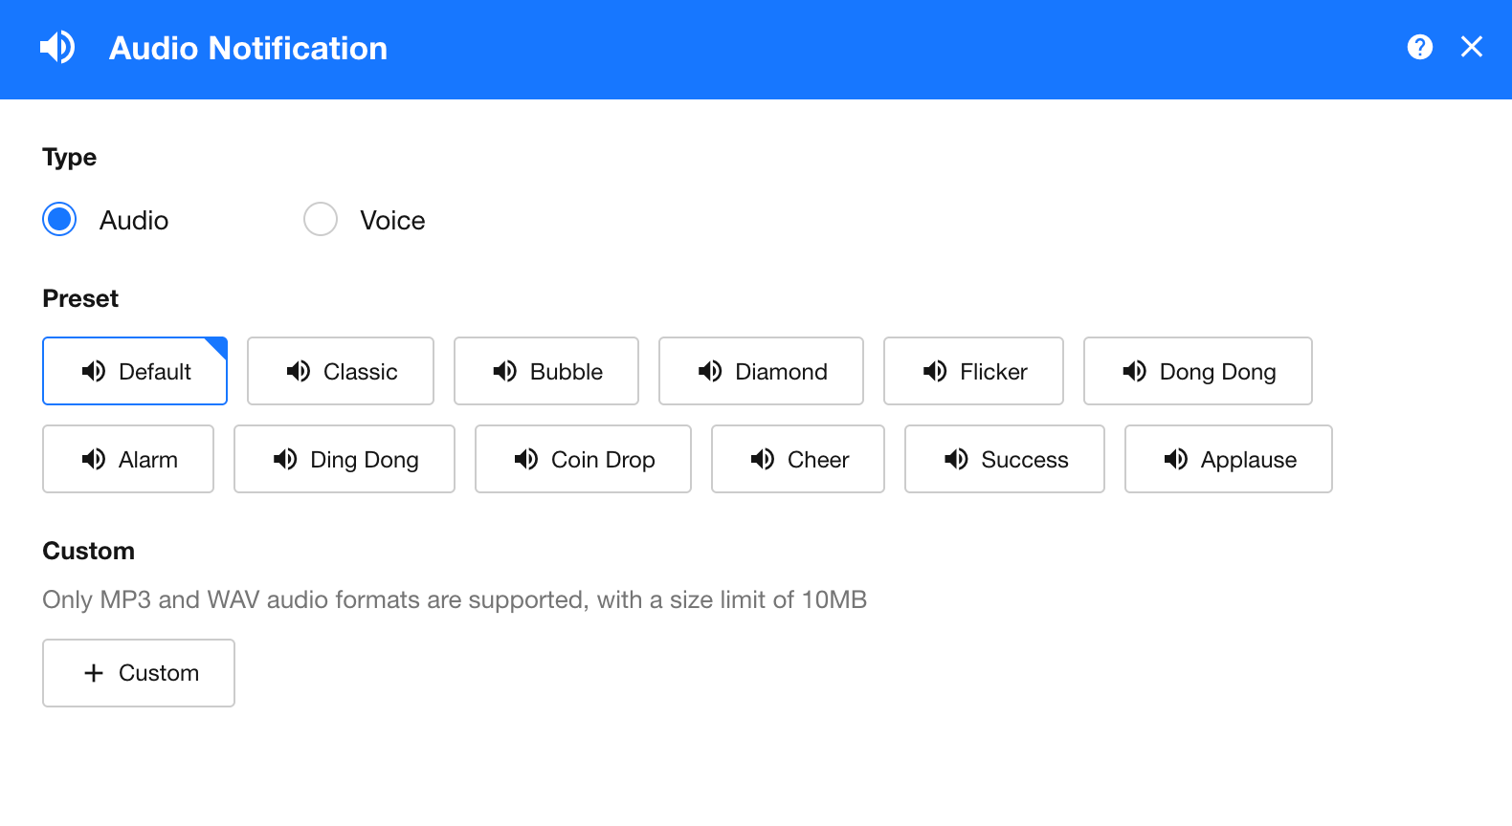
Task: Pick the Ding Dong preset
Action: tap(345, 459)
